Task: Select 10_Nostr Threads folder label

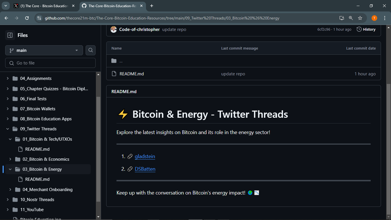Action: 37,199
